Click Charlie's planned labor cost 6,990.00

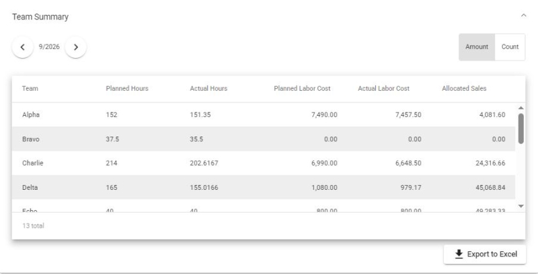[324, 163]
